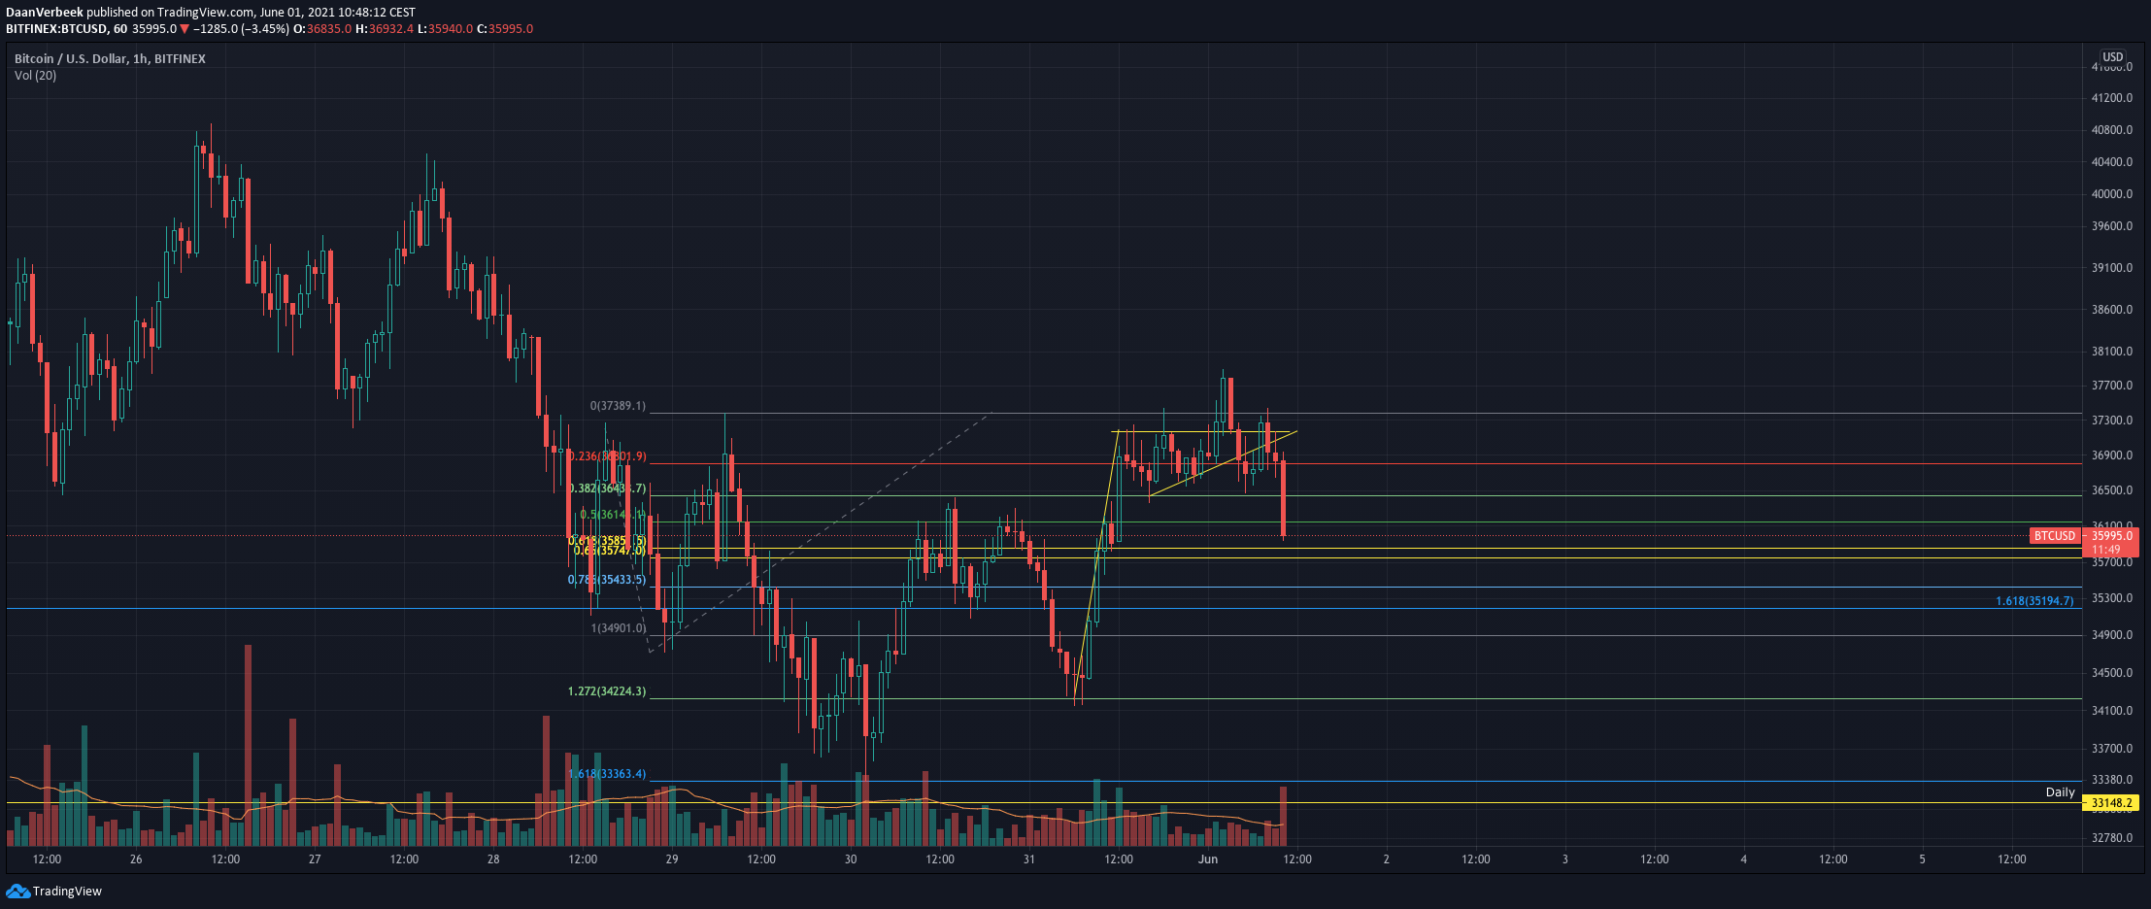Select the 1(34901.0) Fibonacci level label
The width and height of the screenshot is (2151, 909).
(x=618, y=628)
